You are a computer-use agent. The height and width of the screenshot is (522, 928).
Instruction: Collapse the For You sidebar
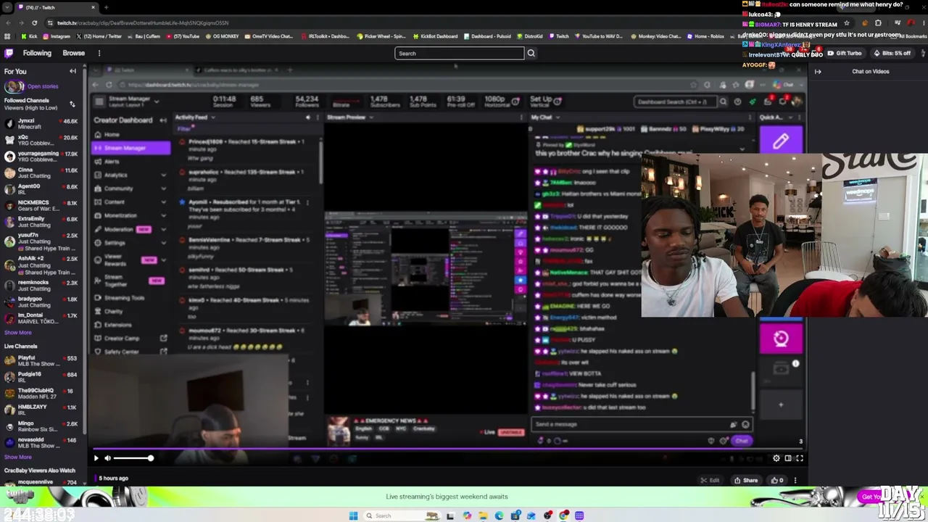(72, 71)
